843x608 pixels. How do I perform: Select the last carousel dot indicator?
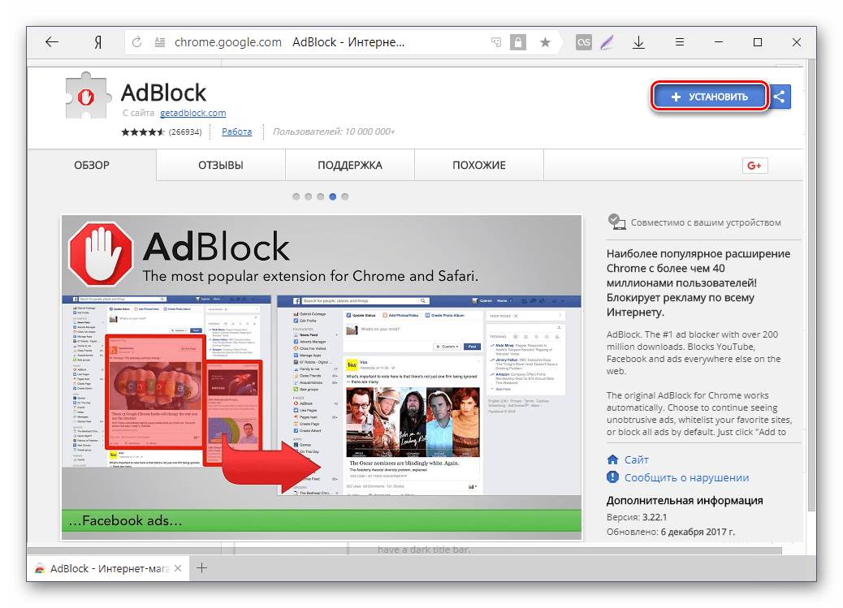pyautogui.click(x=345, y=196)
